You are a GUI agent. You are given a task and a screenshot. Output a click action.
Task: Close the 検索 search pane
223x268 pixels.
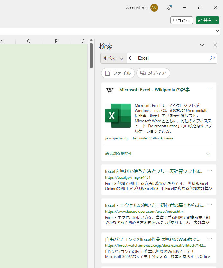pos(215,45)
